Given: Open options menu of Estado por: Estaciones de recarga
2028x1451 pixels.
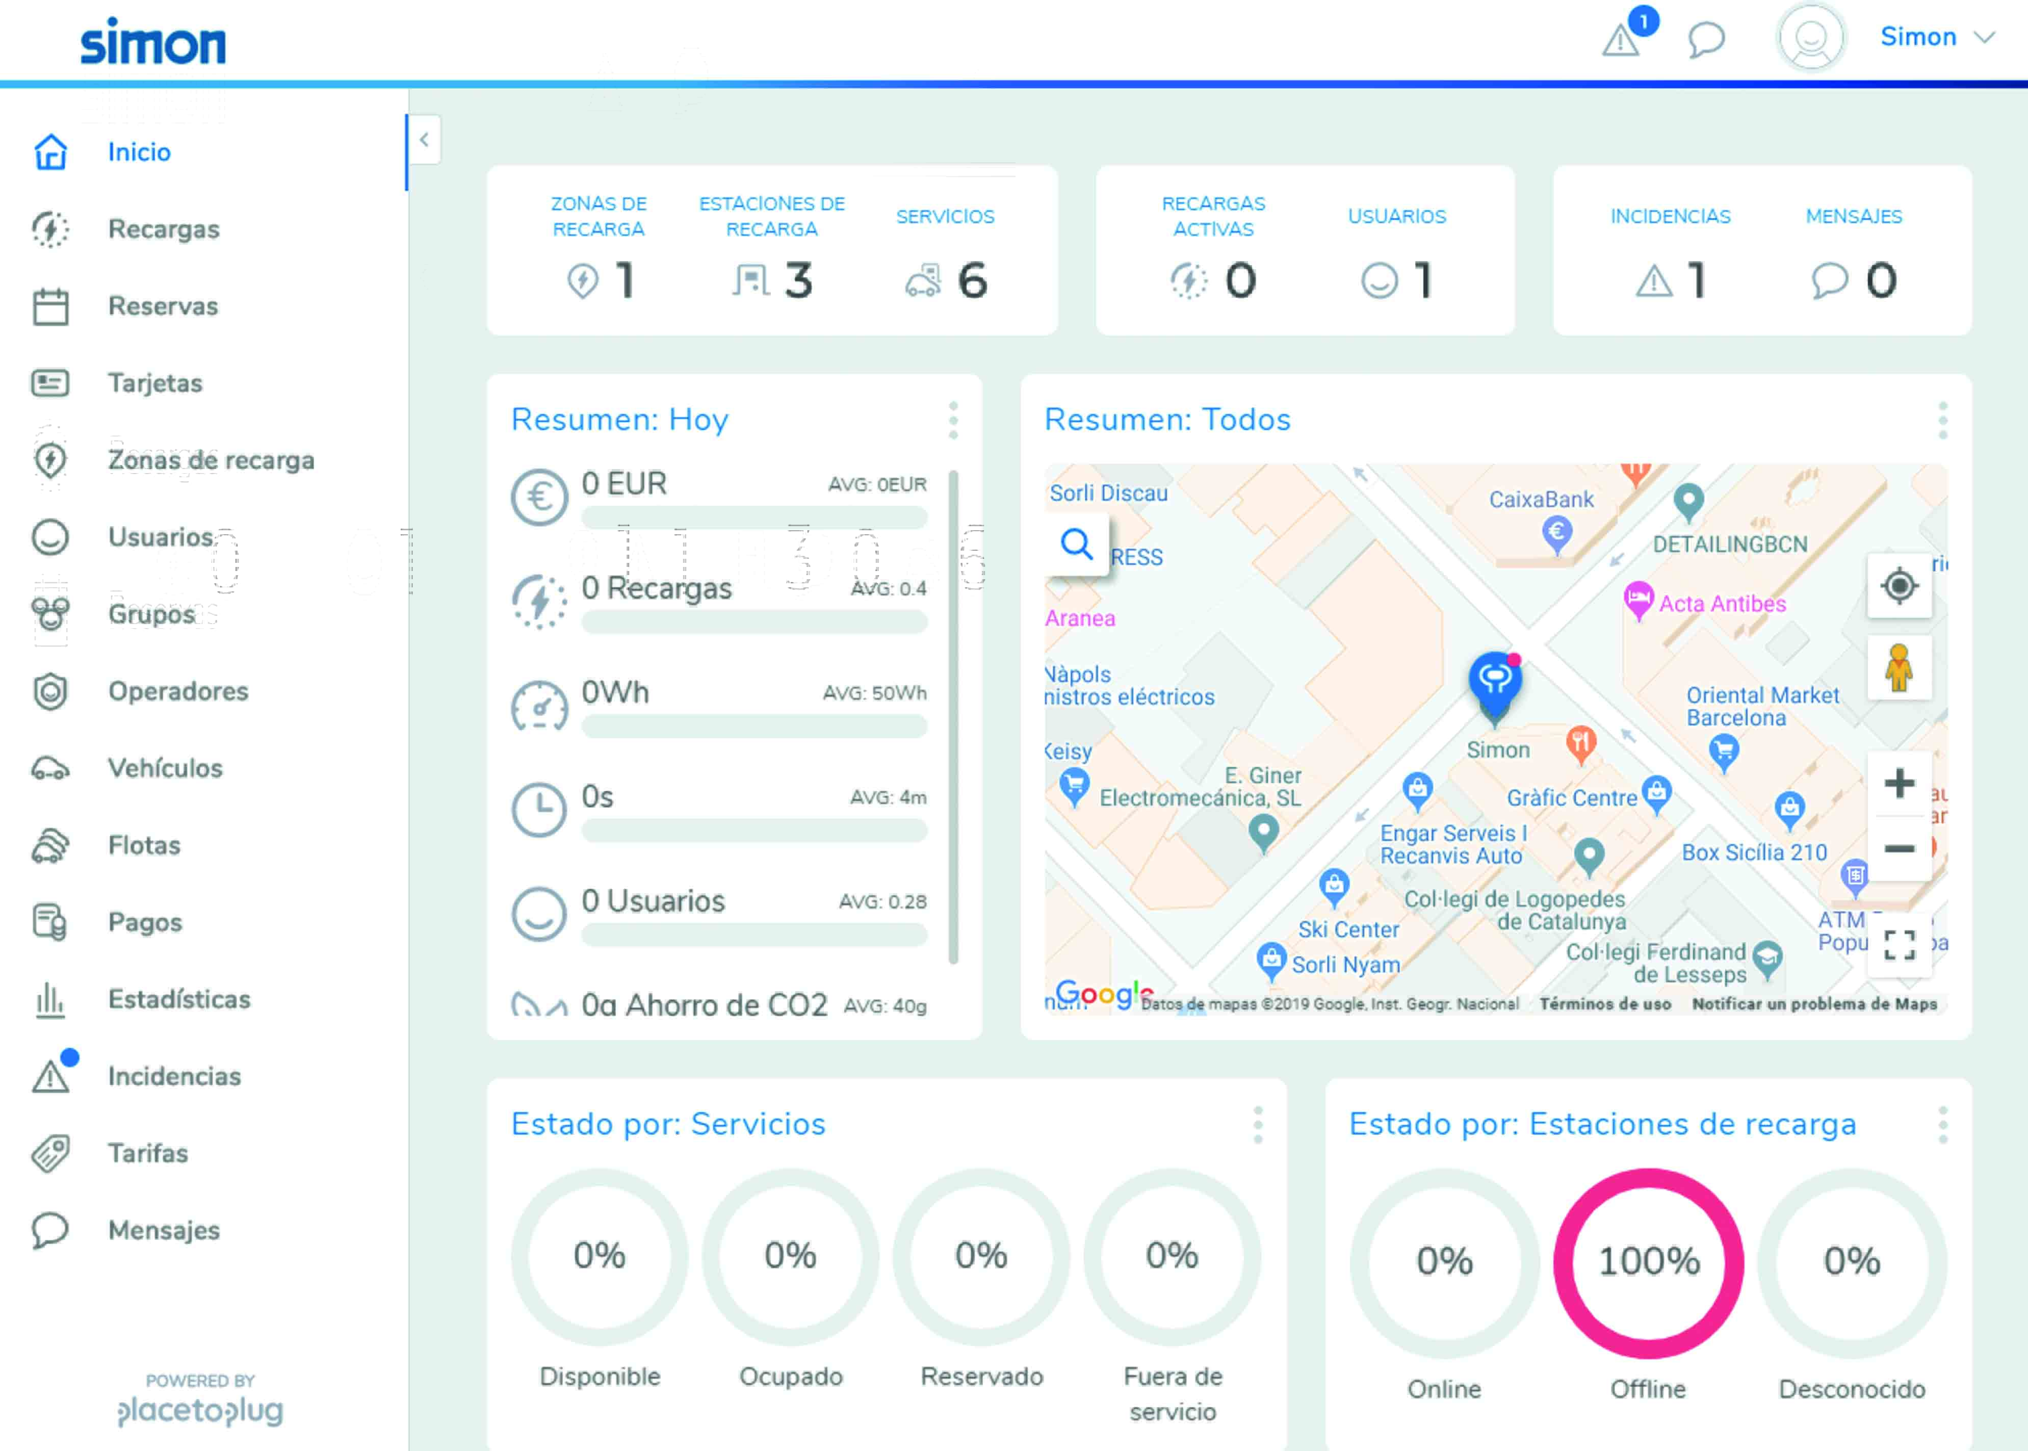Looking at the screenshot, I should (x=1942, y=1125).
